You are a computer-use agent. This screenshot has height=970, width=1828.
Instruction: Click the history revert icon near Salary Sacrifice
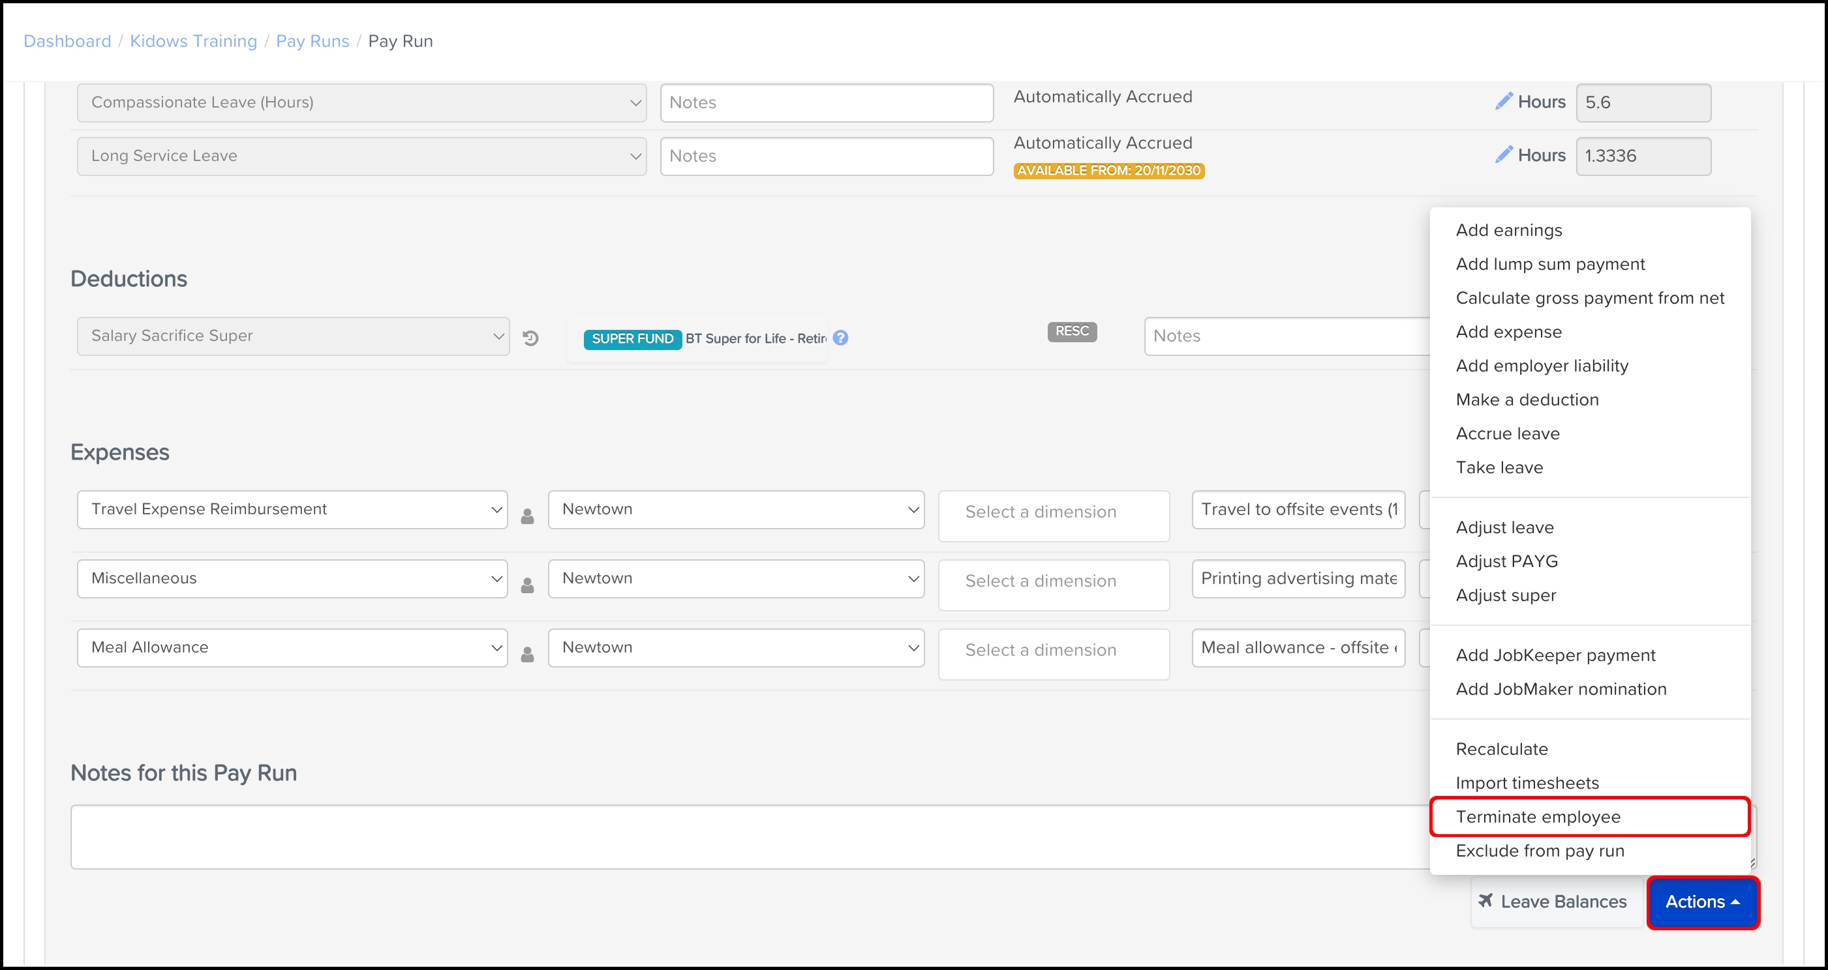pyautogui.click(x=530, y=338)
